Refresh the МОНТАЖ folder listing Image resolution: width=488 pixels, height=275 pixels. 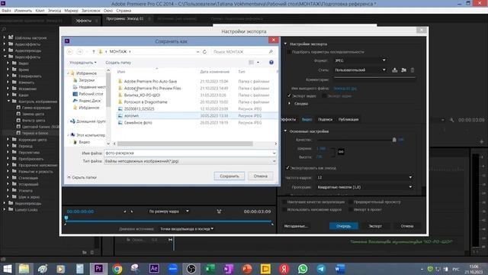[204, 52]
